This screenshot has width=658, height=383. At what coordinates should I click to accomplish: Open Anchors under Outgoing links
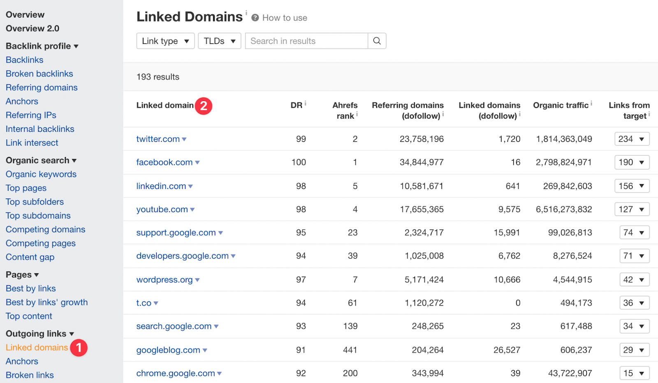[22, 362]
